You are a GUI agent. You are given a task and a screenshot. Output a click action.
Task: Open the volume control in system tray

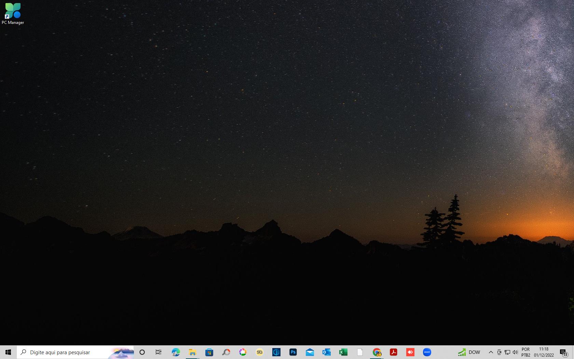click(515, 352)
